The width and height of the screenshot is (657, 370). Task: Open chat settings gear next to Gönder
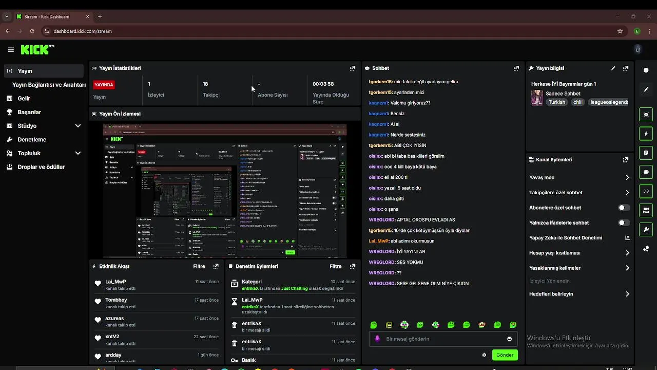click(484, 355)
